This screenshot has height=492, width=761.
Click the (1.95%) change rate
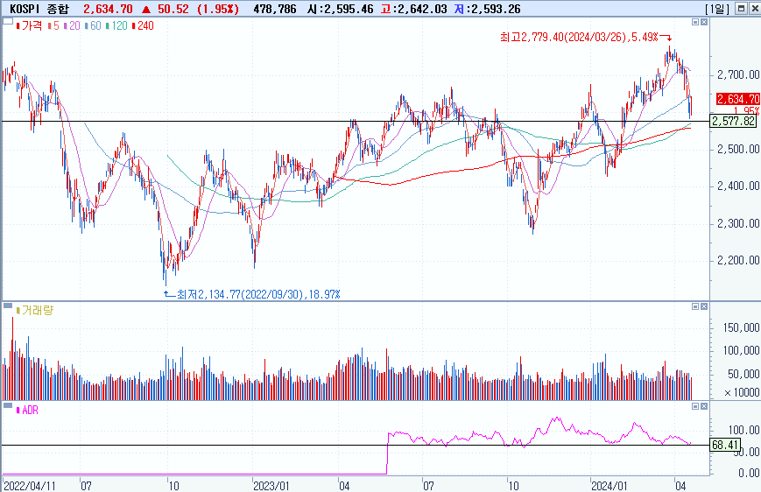click(x=218, y=9)
